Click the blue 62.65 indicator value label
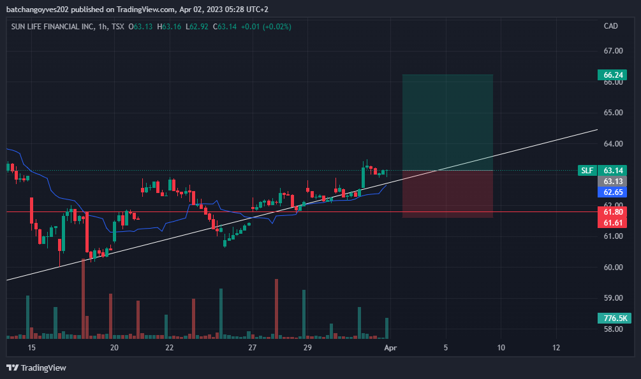Viewport: 641px width, 379px height. tap(612, 192)
